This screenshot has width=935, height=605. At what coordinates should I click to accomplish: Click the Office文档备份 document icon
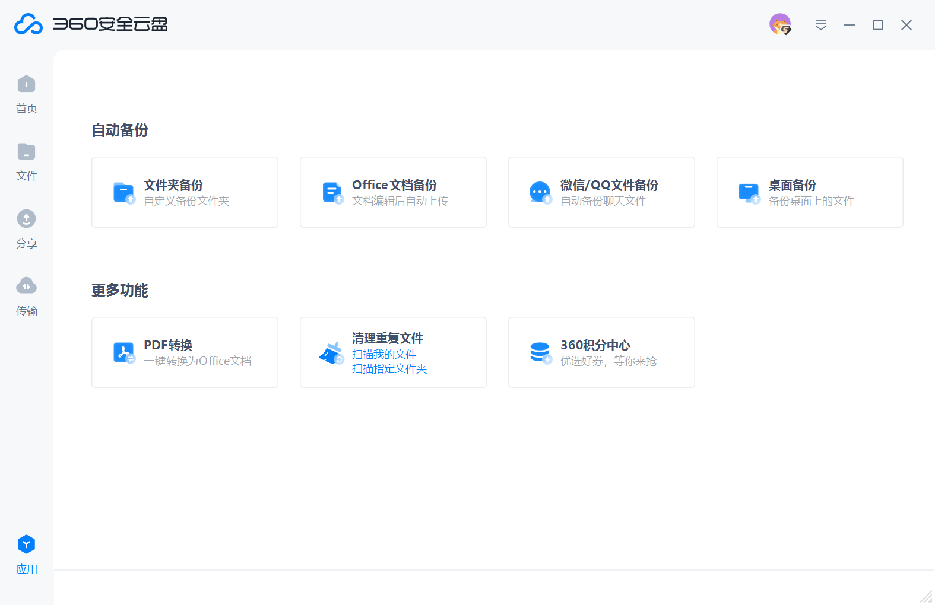[x=332, y=193]
